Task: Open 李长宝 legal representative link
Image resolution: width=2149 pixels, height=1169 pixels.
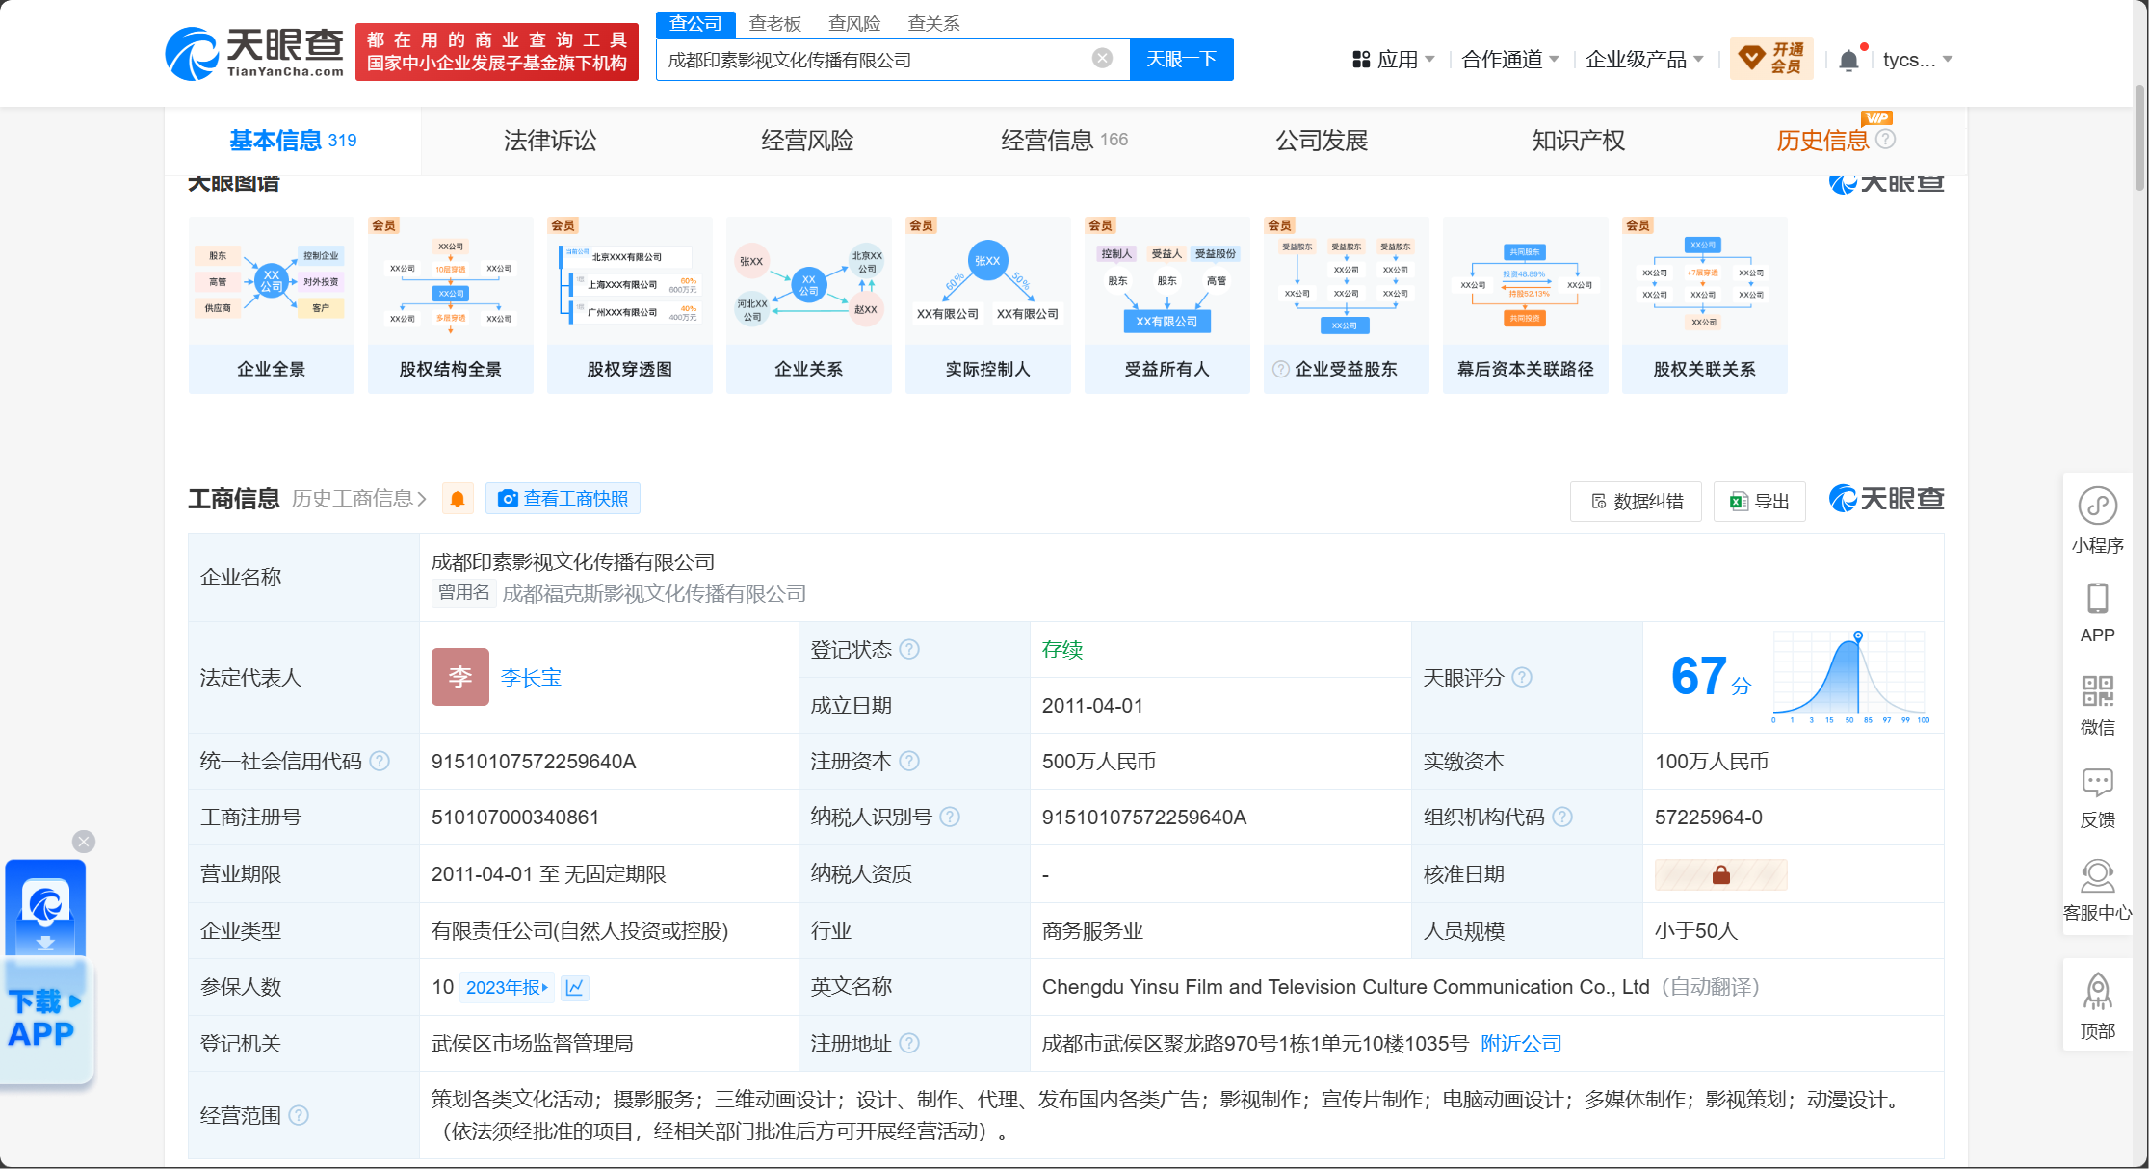Action: (531, 677)
